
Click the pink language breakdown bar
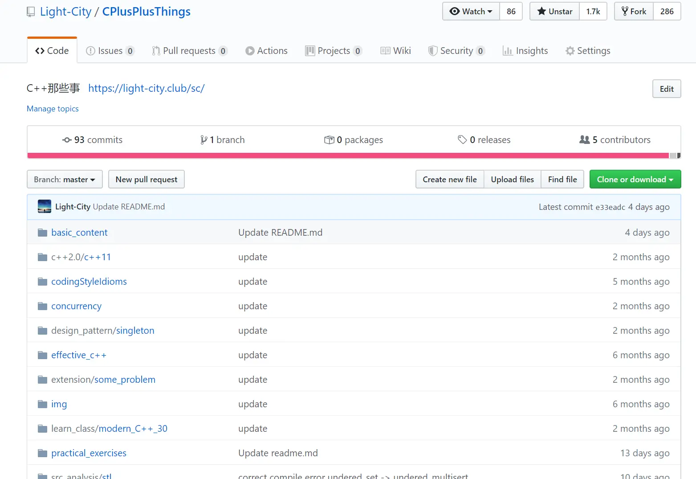click(348, 156)
